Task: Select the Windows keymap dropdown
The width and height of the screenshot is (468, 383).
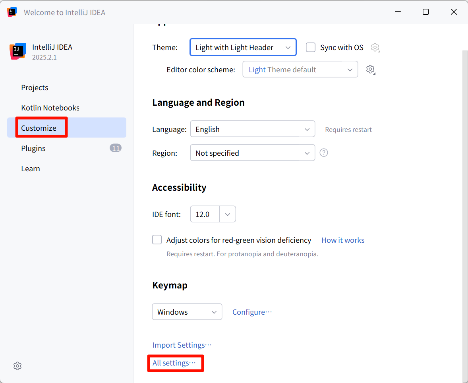Action: (187, 312)
